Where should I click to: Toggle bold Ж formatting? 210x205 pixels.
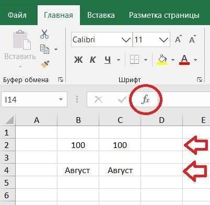pyautogui.click(x=78, y=60)
